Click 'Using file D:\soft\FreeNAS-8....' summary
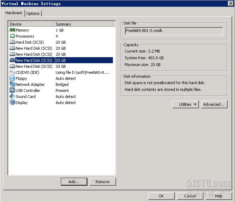The width and height of the screenshot is (235, 202). point(82,72)
